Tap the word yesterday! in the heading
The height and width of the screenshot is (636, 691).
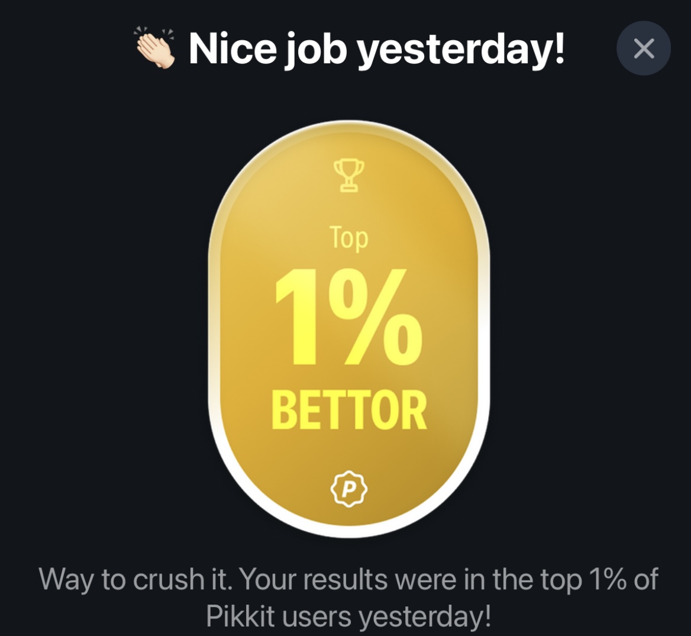pyautogui.click(x=461, y=50)
